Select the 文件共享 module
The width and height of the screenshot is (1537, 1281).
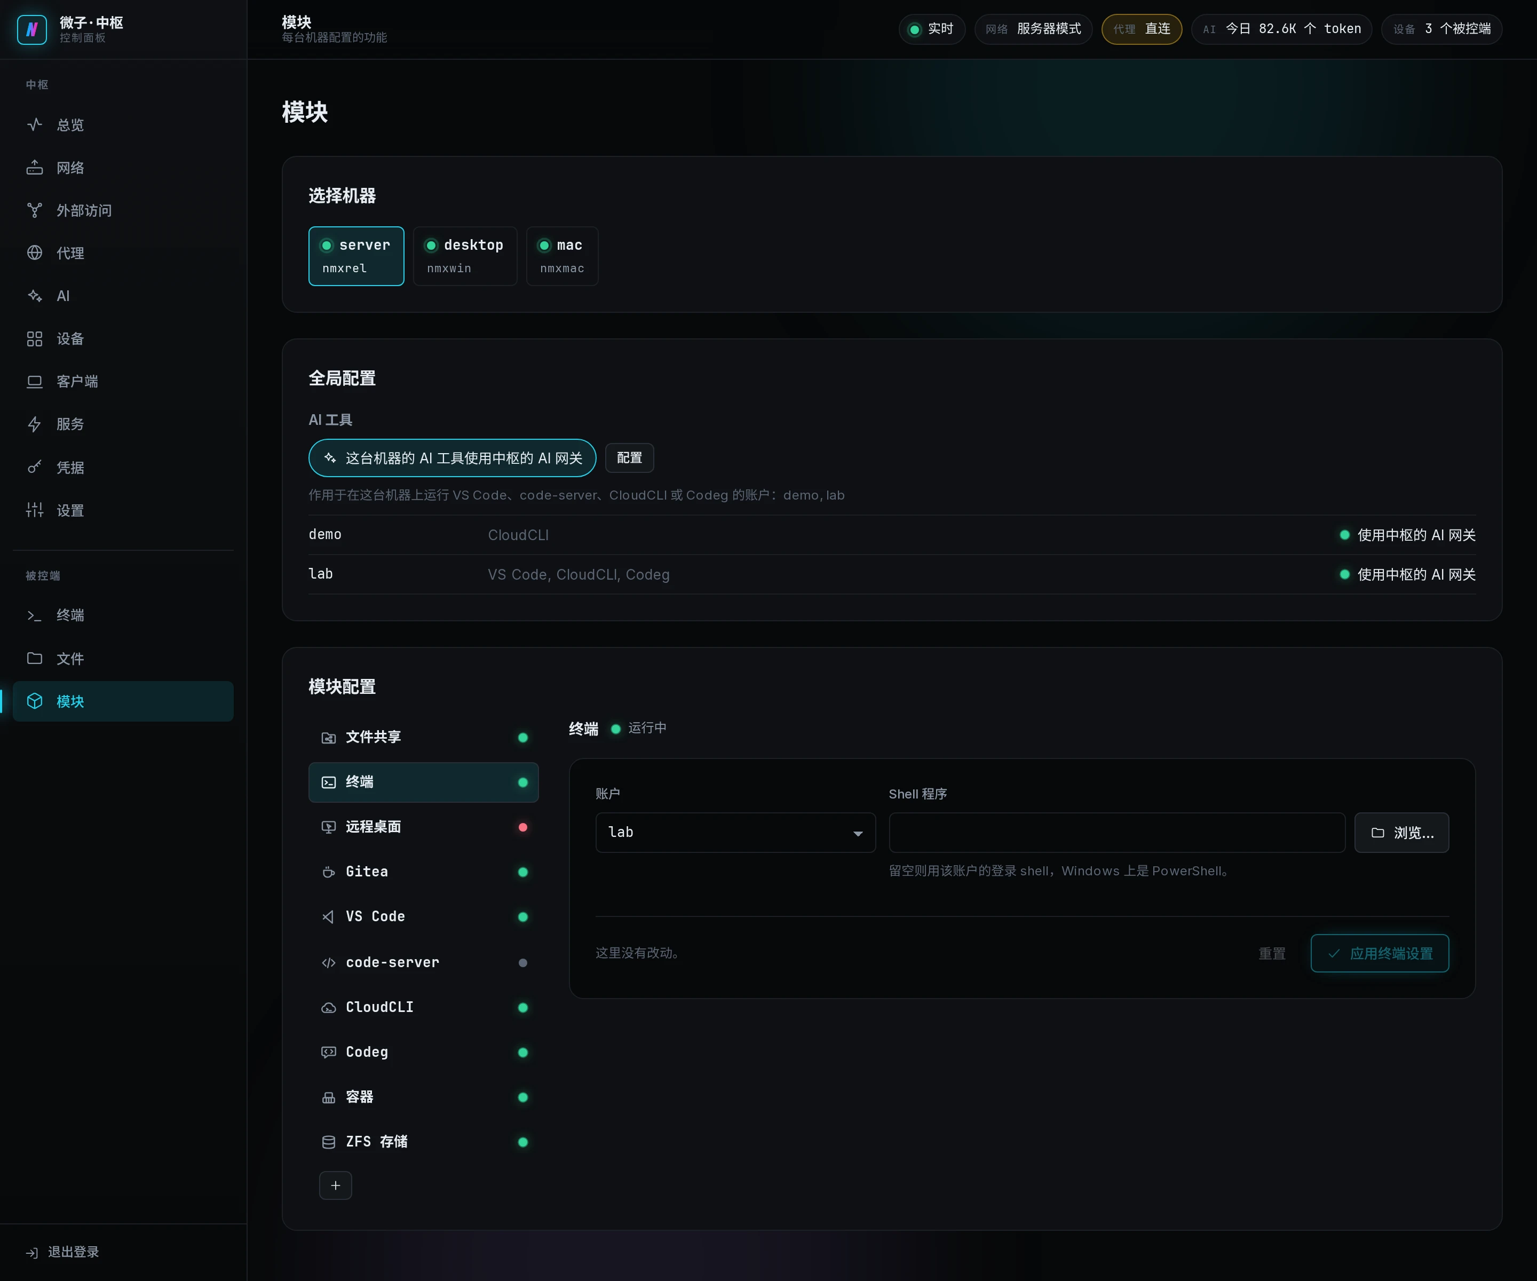click(x=424, y=737)
